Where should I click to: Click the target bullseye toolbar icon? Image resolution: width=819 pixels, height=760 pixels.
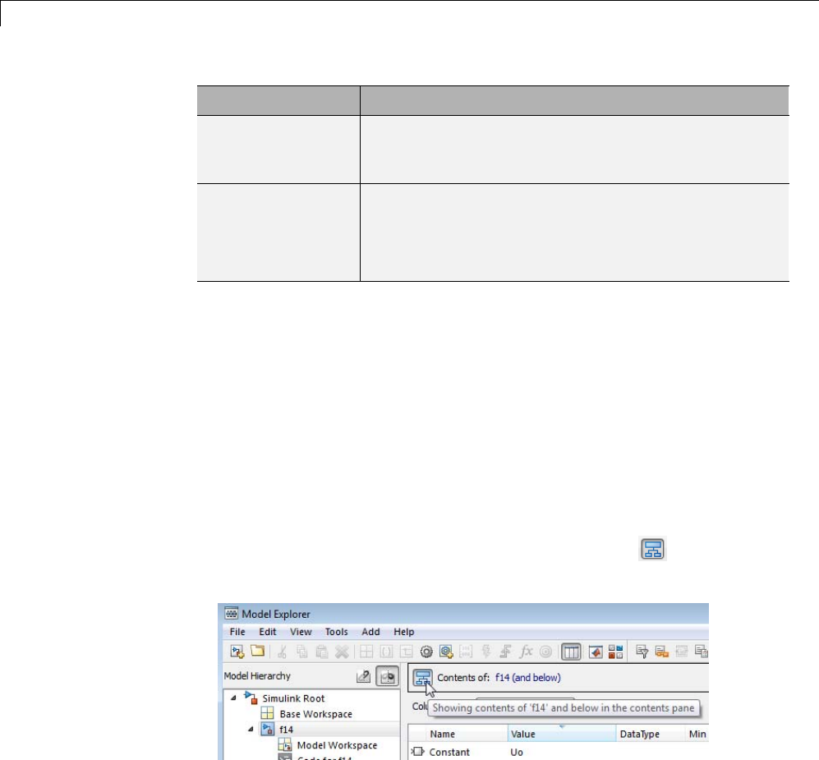[x=545, y=652]
